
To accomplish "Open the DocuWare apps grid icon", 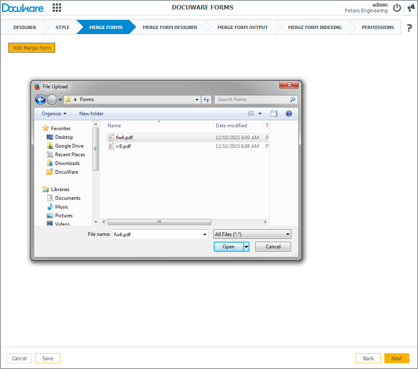I will [57, 7].
